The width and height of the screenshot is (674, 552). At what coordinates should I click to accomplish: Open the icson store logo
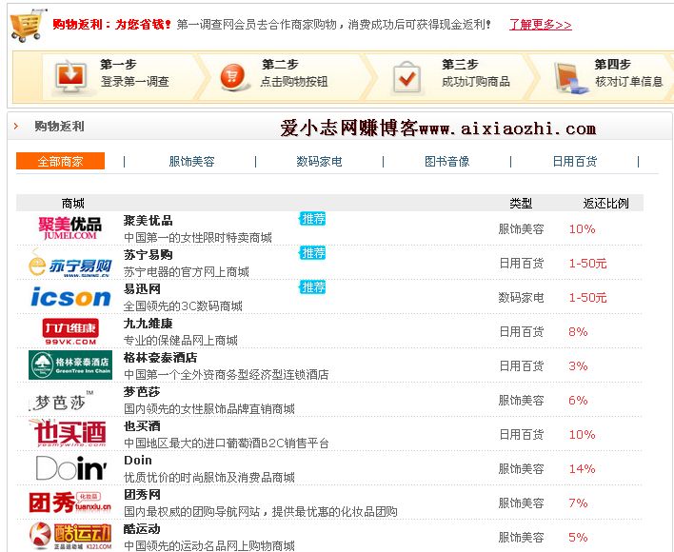(x=71, y=297)
